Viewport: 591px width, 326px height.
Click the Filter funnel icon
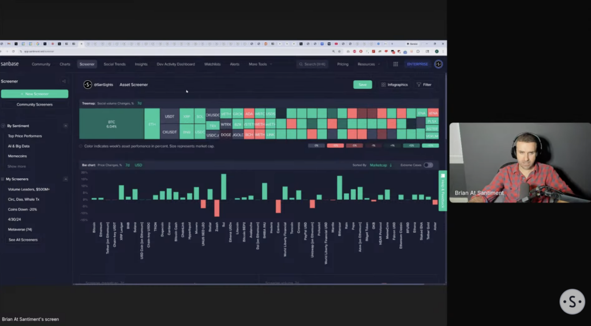tap(419, 85)
